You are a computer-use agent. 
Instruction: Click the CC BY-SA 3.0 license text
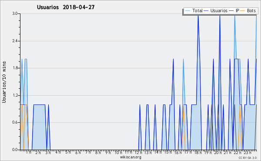(x=248, y=158)
